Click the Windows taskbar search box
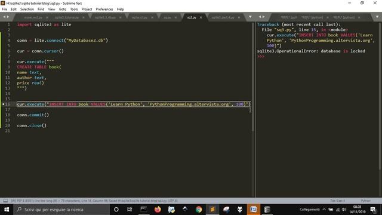The height and width of the screenshot is (215, 382). tap(61, 210)
